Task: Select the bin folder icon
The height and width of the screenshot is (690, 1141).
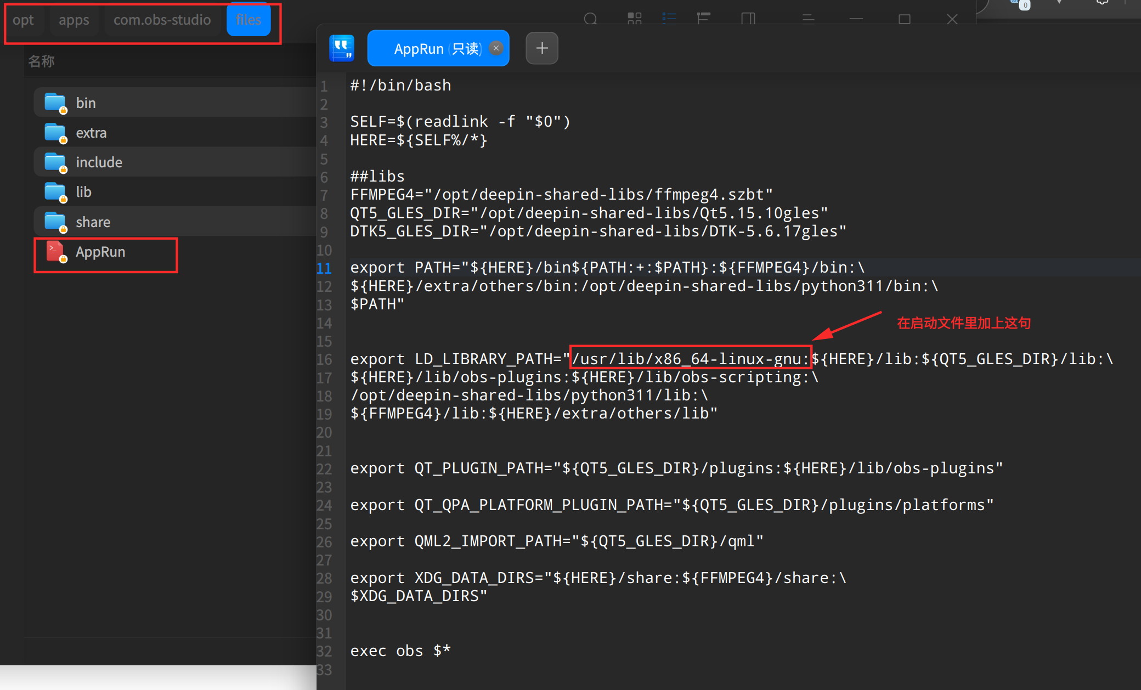Action: [x=55, y=103]
